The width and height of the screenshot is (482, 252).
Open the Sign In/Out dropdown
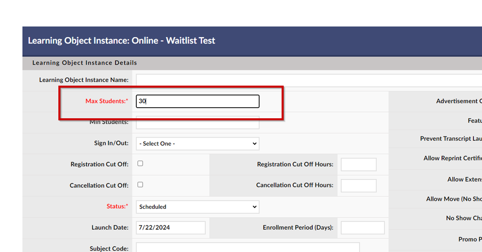(x=198, y=144)
